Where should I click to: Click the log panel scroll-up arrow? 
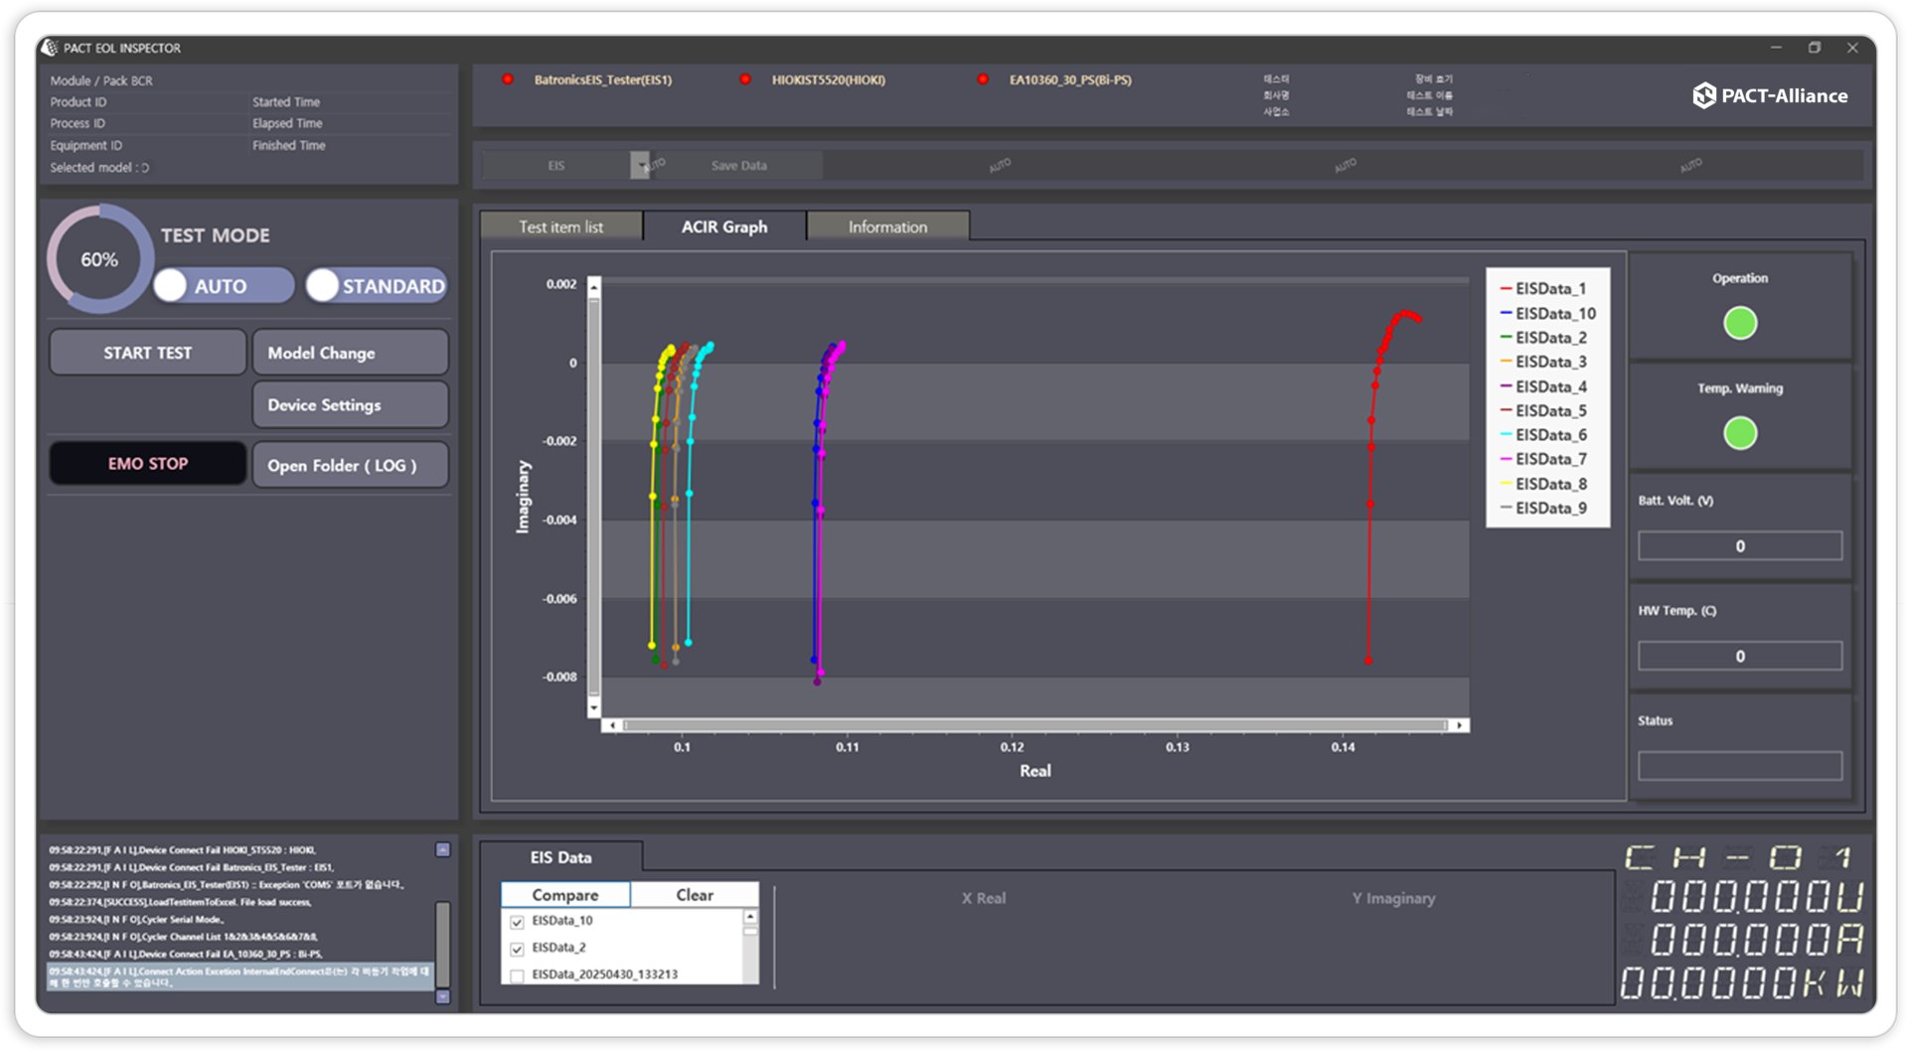[443, 849]
